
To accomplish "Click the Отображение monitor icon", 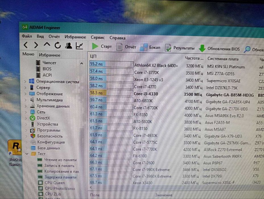I will 32,94.
